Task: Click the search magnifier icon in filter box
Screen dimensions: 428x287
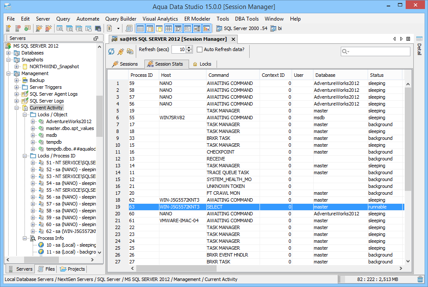Action: [x=345, y=51]
